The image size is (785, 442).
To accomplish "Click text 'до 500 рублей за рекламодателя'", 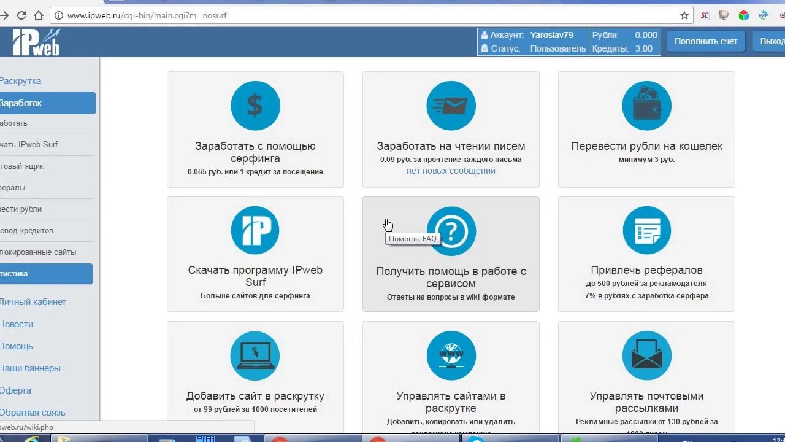I will [646, 284].
